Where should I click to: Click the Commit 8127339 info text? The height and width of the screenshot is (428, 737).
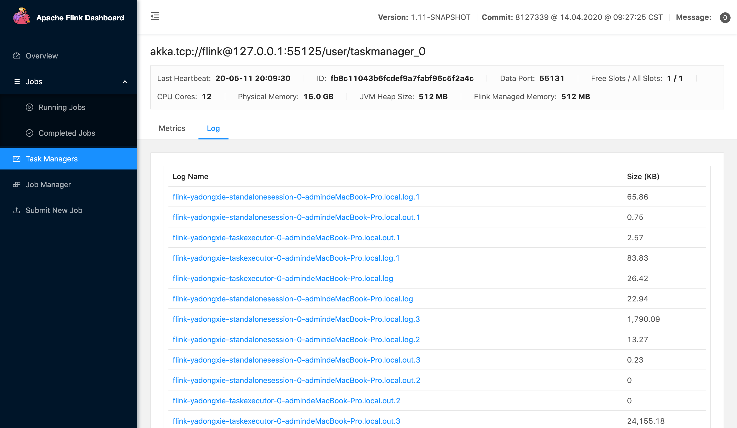[x=572, y=17]
